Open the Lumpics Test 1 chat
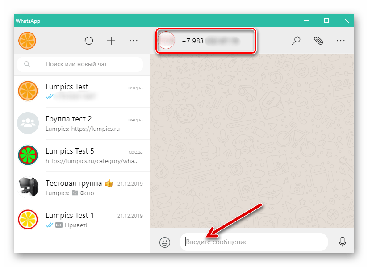This screenshot has height=267, width=368. [82, 220]
